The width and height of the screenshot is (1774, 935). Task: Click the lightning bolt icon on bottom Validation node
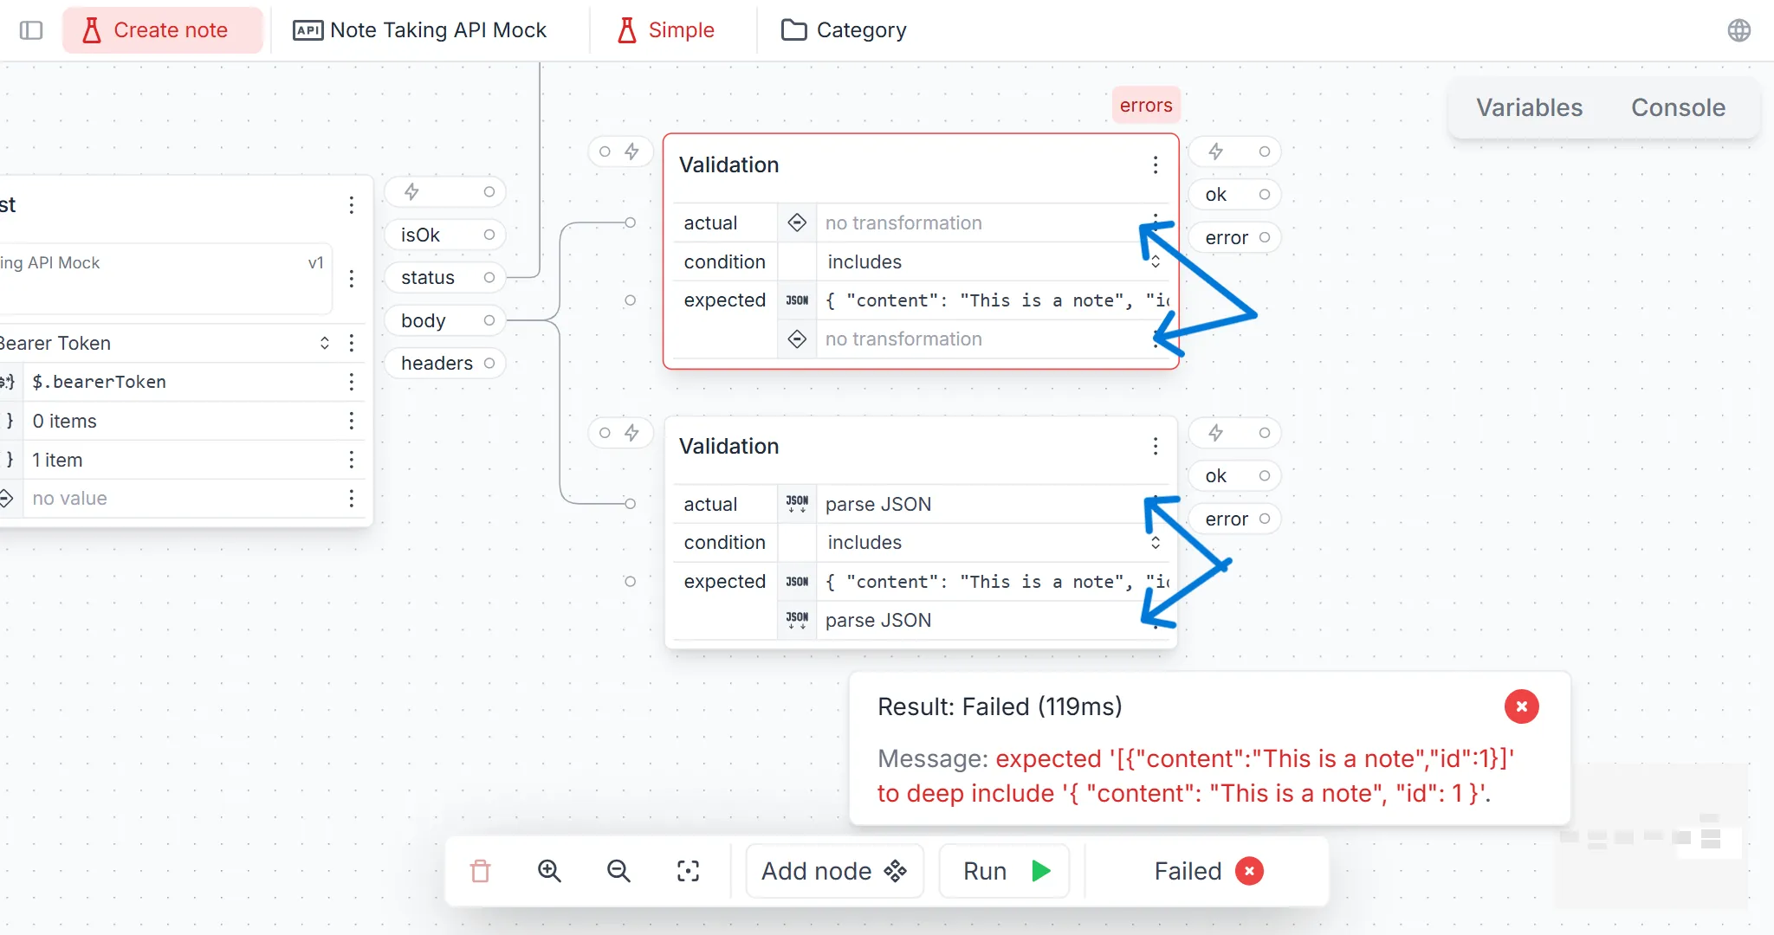click(x=631, y=430)
